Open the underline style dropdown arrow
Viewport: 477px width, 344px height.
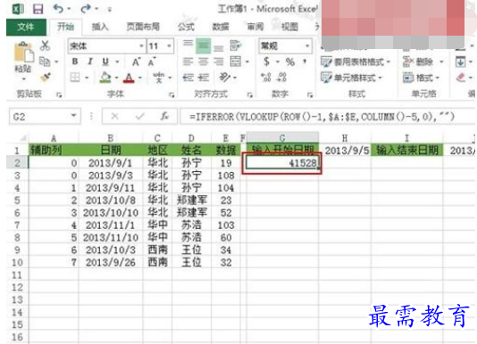pos(117,62)
